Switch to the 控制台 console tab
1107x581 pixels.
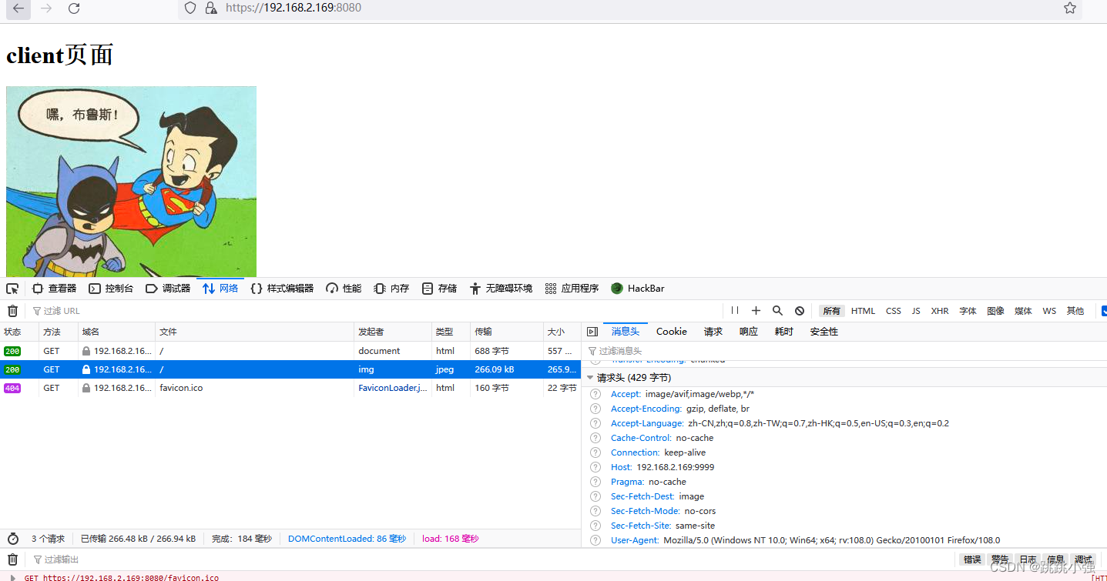pos(111,289)
